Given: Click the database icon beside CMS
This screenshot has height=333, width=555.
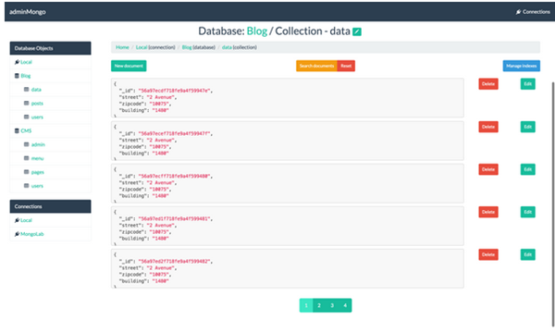Looking at the screenshot, I should click(x=17, y=130).
